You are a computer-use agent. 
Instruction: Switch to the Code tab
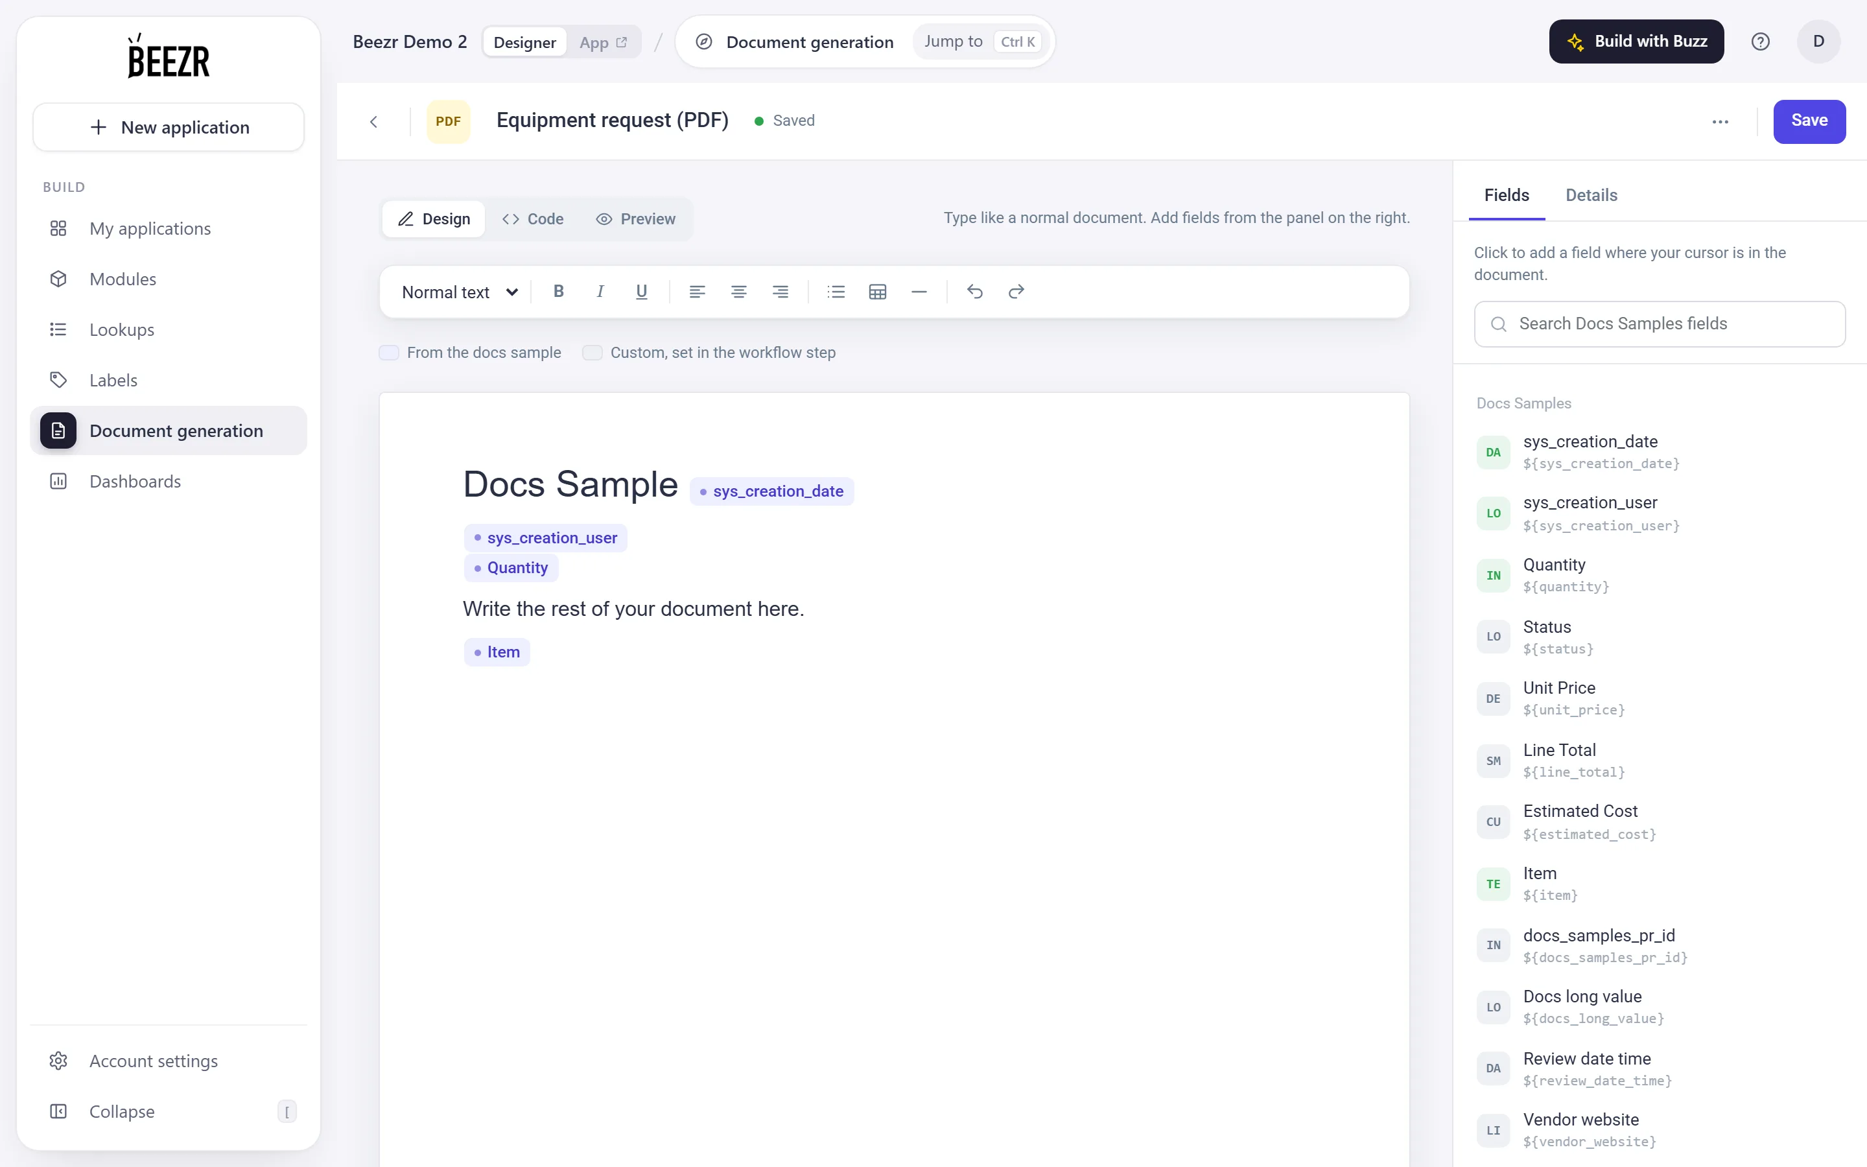tap(532, 219)
